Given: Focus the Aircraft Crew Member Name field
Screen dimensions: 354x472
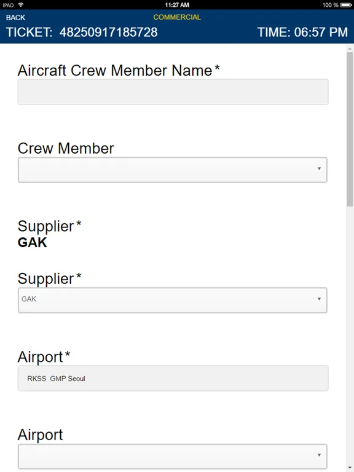Looking at the screenshot, I should coord(173,92).
